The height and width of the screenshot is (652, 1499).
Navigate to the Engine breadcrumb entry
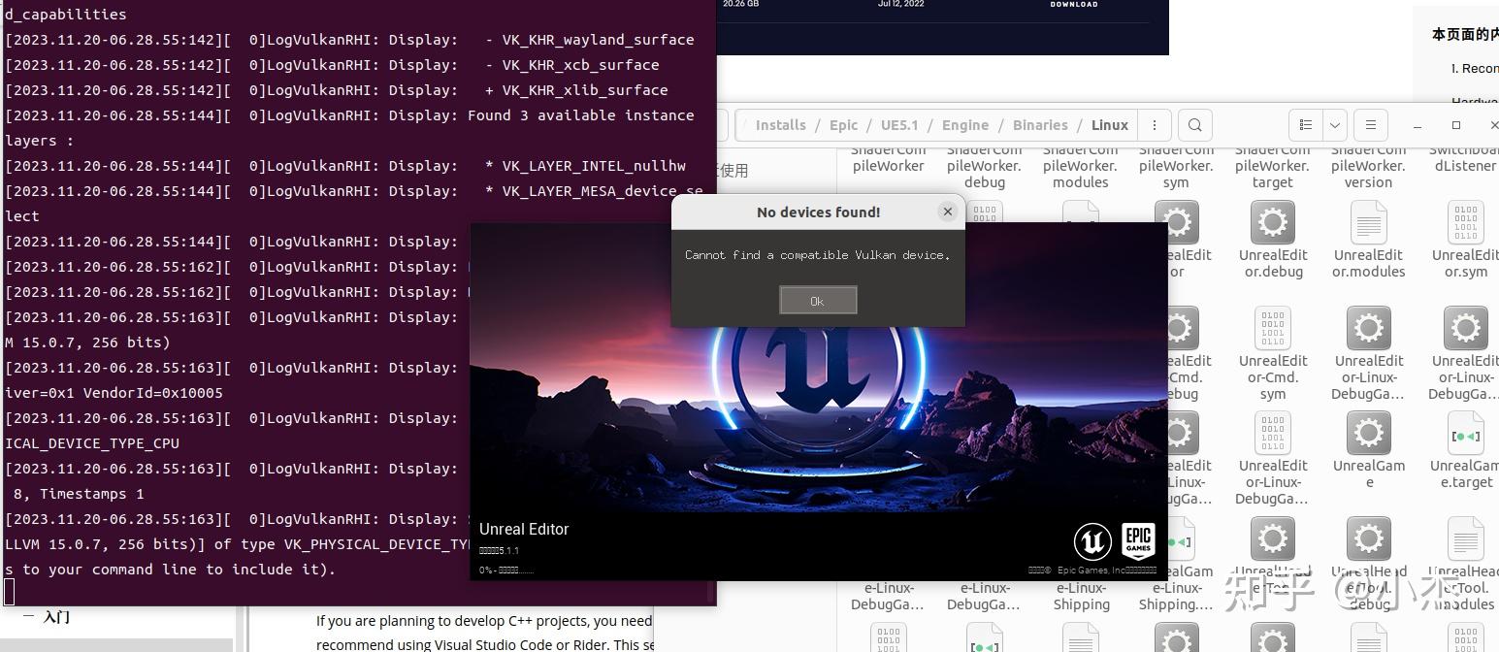pos(964,124)
